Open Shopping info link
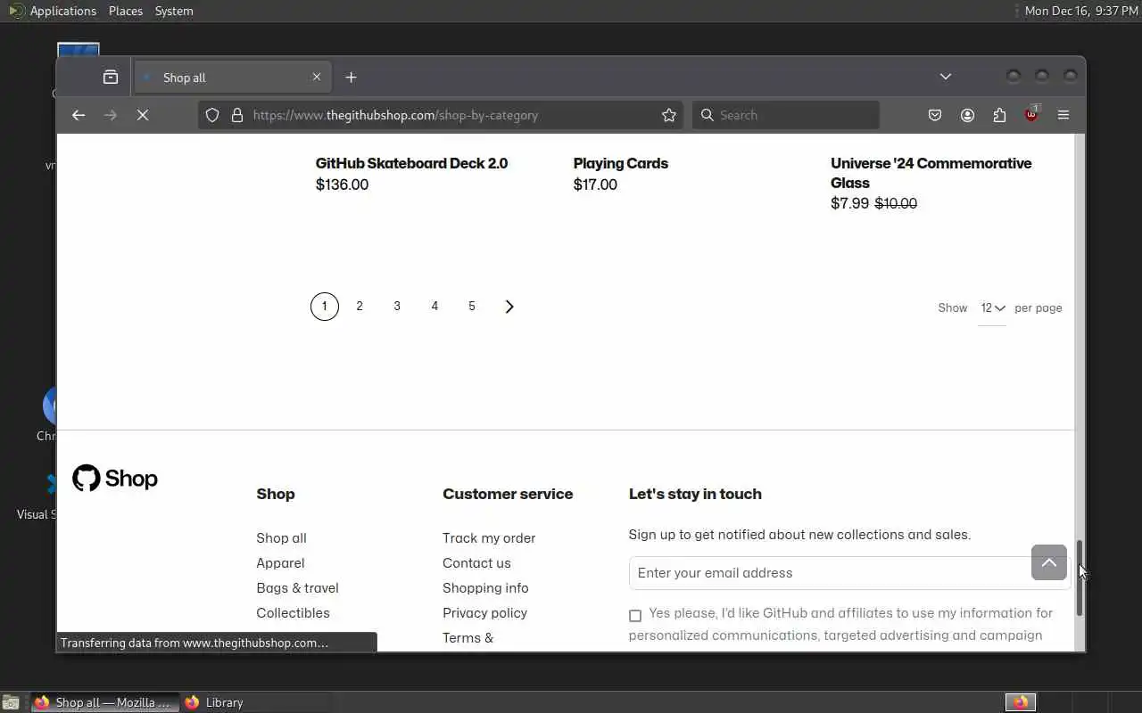The image size is (1142, 713). (485, 588)
